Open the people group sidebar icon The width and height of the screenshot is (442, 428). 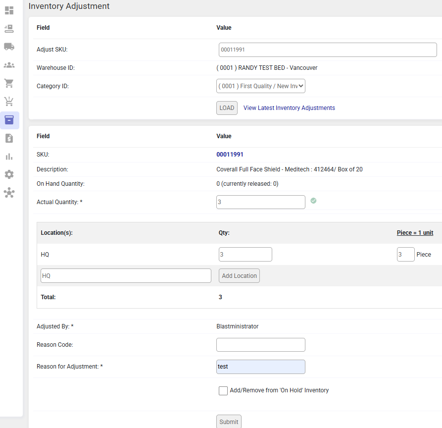[x=9, y=65]
